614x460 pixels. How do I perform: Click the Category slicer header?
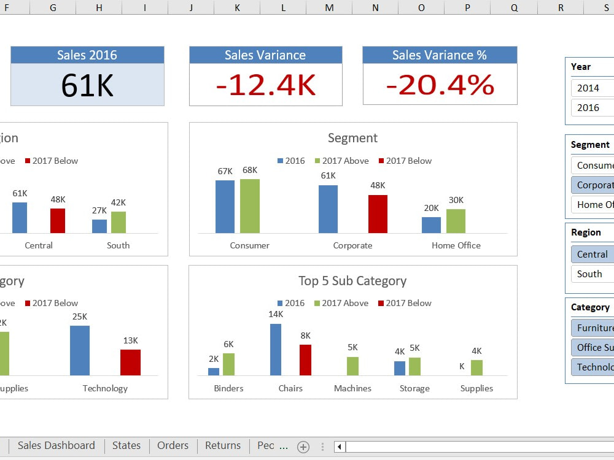point(590,307)
